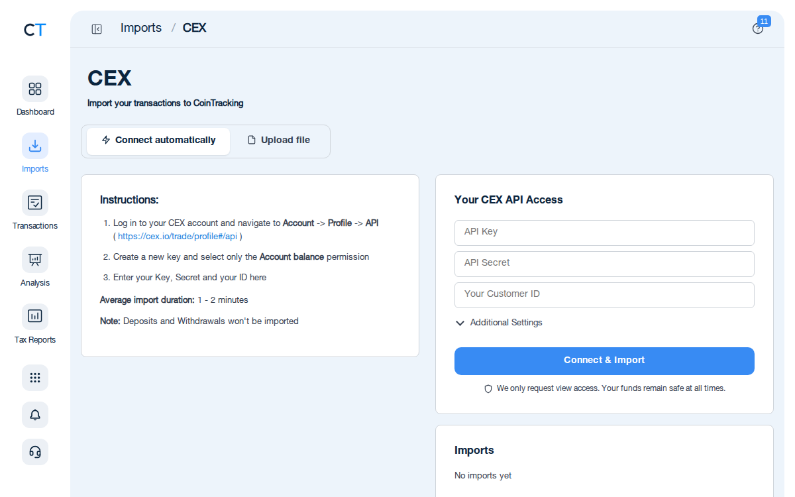
Task: Expand Additional Settings chevron
Action: pyautogui.click(x=460, y=323)
